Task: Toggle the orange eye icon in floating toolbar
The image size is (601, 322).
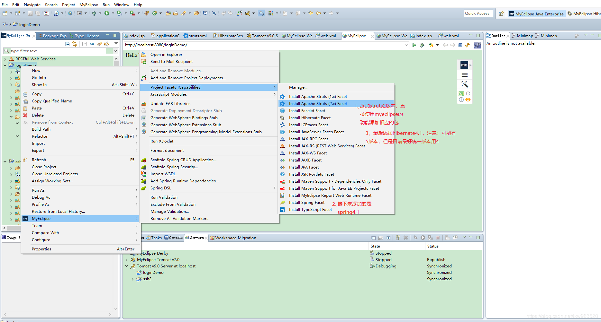Action: (x=468, y=100)
